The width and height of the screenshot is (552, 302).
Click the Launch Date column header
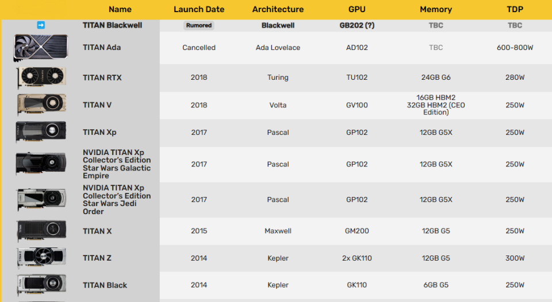(199, 10)
